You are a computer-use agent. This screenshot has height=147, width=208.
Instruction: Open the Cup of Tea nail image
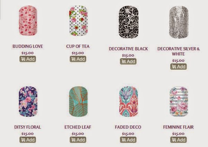78,21
